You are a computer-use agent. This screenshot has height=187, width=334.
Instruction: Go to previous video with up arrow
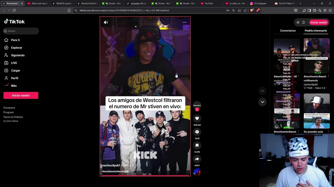263,91
